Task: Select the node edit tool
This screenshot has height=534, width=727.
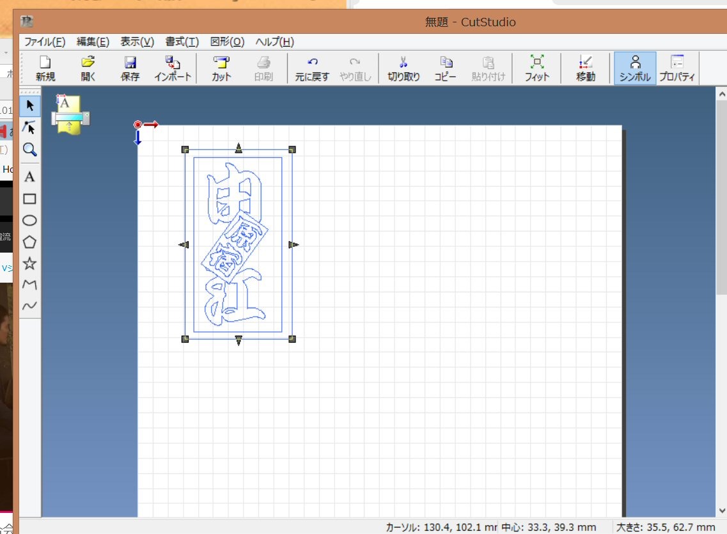Action: (29, 127)
